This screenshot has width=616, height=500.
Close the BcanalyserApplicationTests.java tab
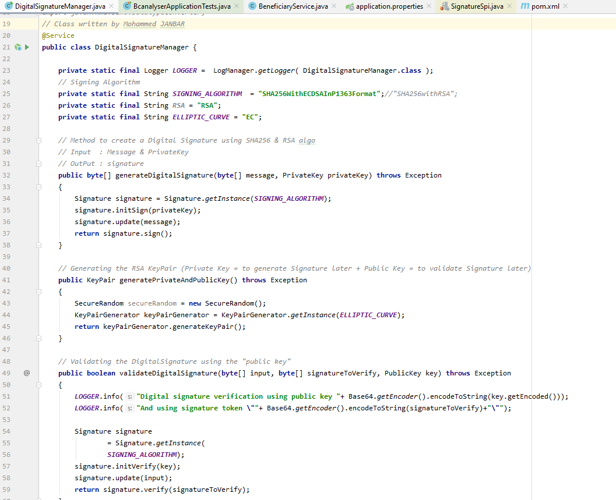(x=237, y=6)
